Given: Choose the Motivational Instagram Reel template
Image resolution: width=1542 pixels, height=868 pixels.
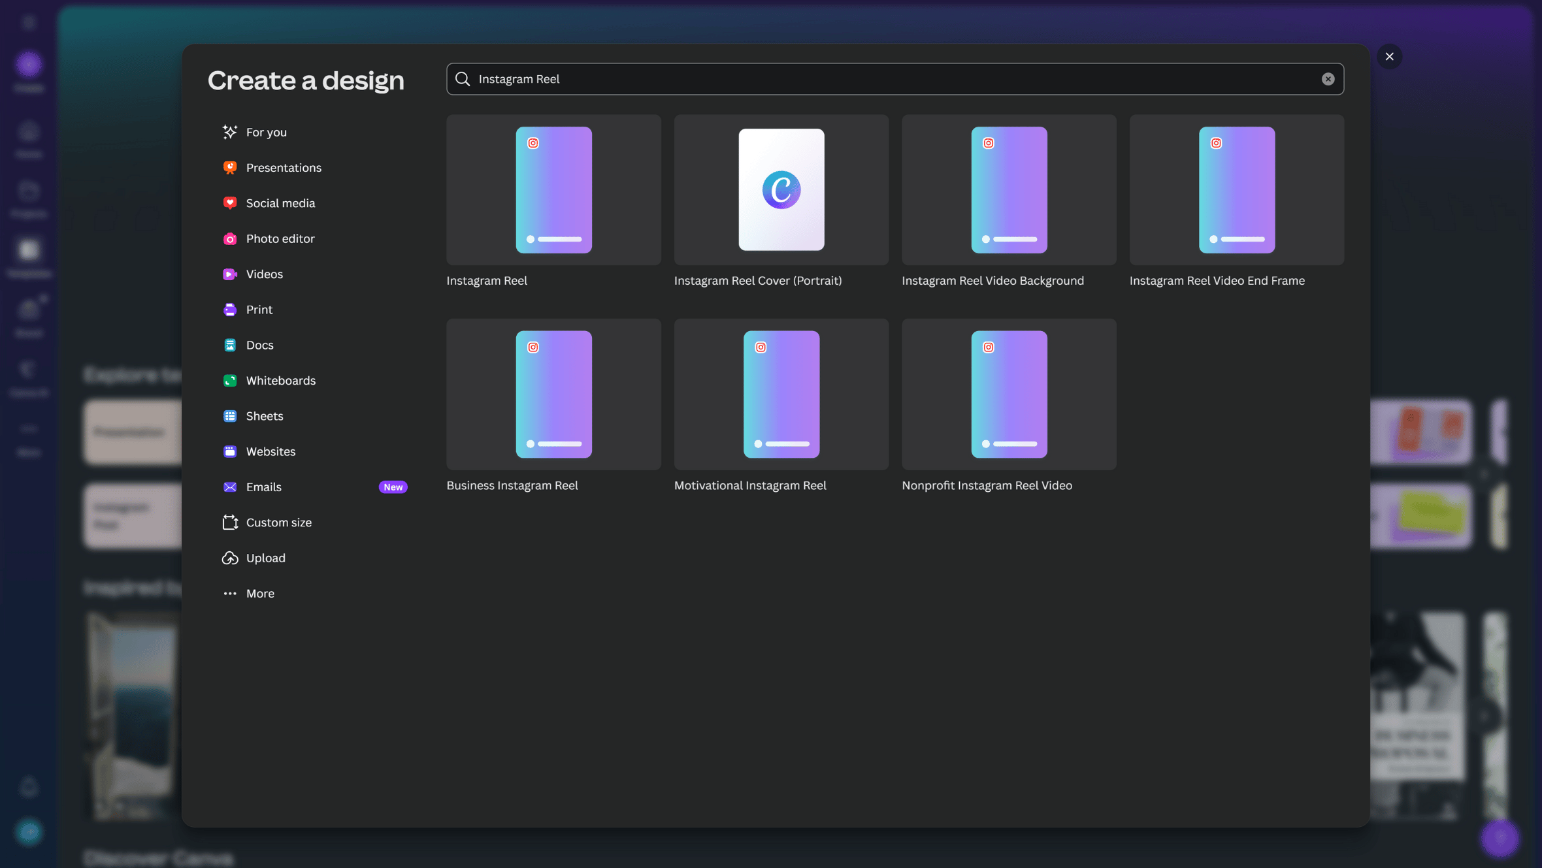Looking at the screenshot, I should (x=781, y=394).
